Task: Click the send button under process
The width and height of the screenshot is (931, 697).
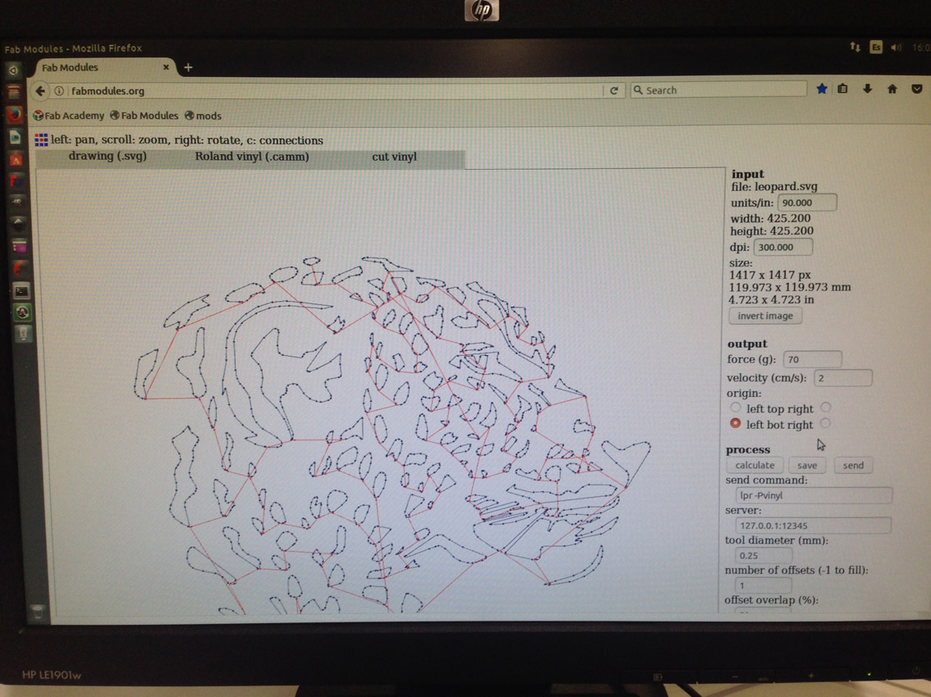Action: (853, 465)
